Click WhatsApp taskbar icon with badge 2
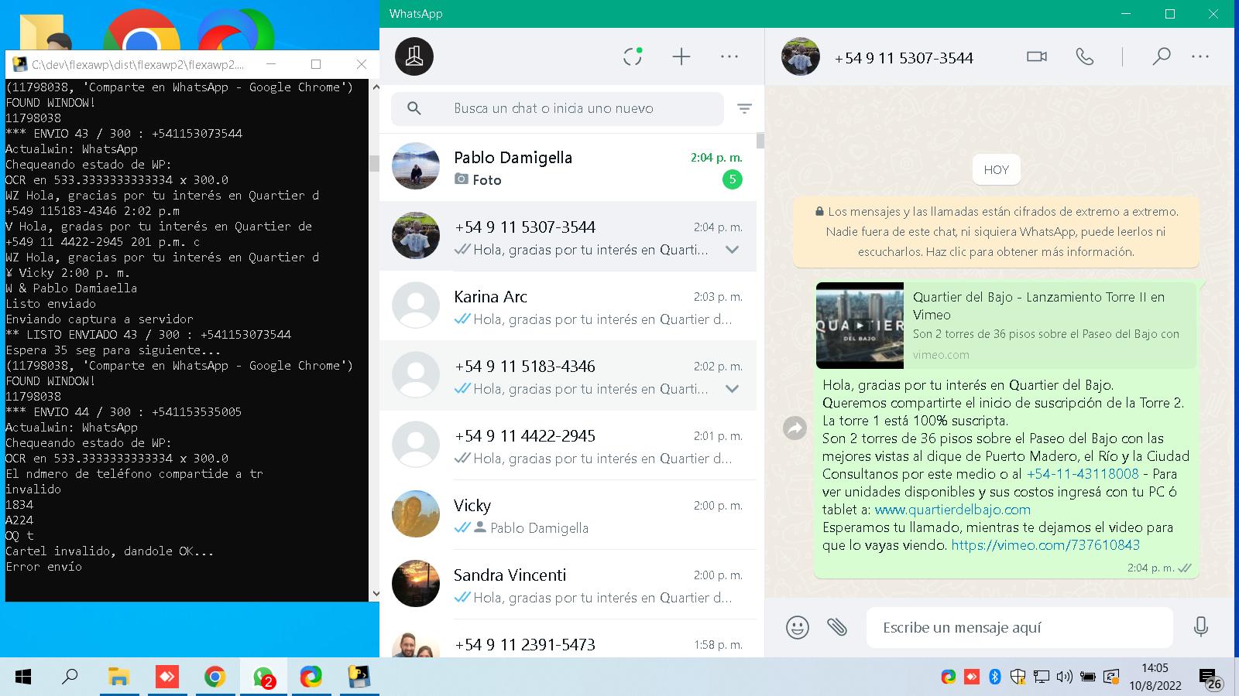 (x=263, y=677)
